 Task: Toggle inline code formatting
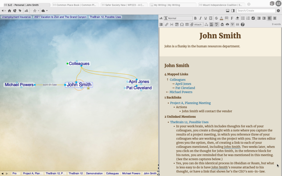(211, 18)
